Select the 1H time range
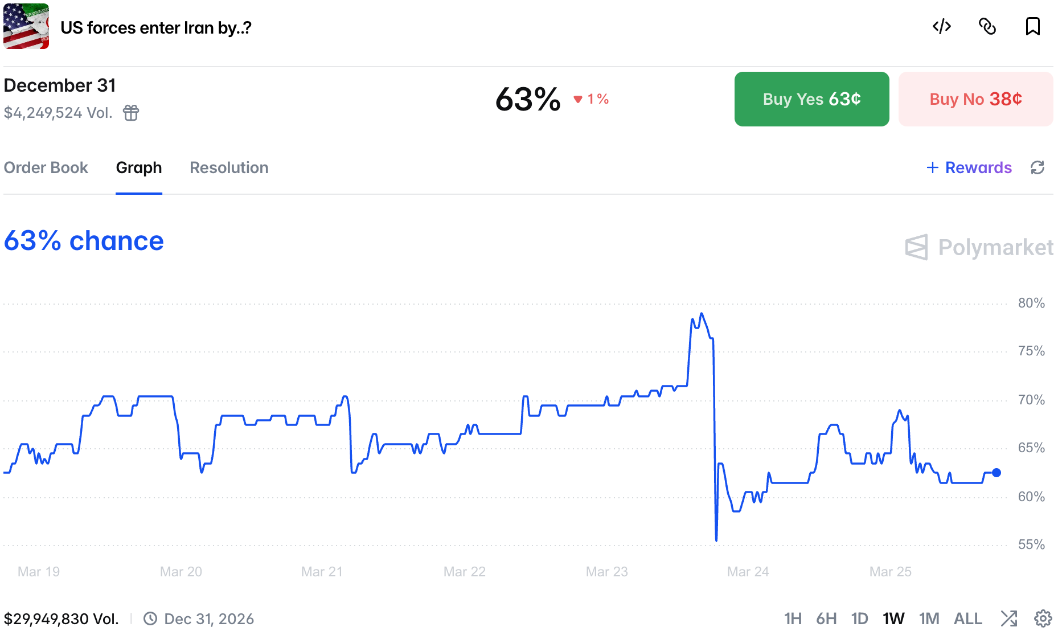The height and width of the screenshot is (631, 1058). coord(793,618)
